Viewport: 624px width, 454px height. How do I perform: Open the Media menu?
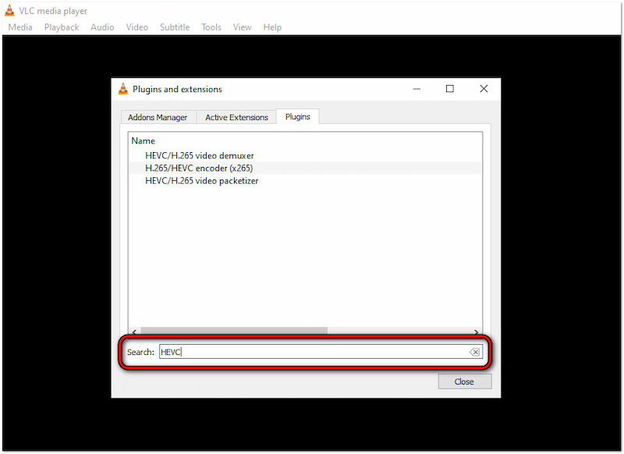tap(20, 27)
